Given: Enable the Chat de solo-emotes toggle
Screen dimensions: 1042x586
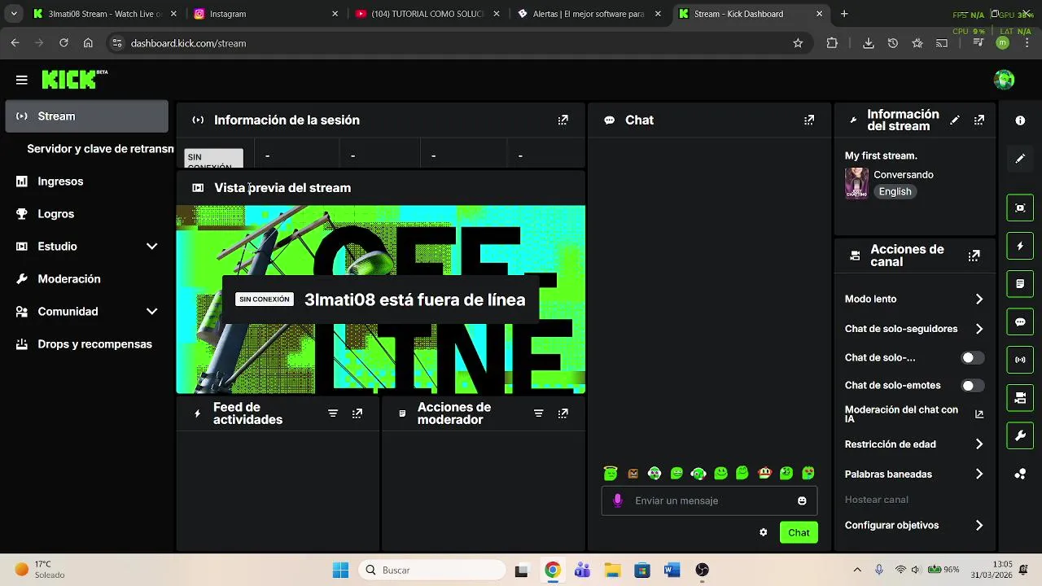Looking at the screenshot, I should point(972,386).
